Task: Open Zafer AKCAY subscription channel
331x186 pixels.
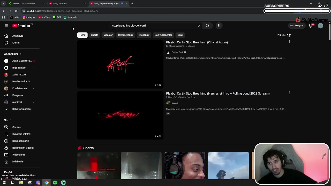Action: point(20,75)
